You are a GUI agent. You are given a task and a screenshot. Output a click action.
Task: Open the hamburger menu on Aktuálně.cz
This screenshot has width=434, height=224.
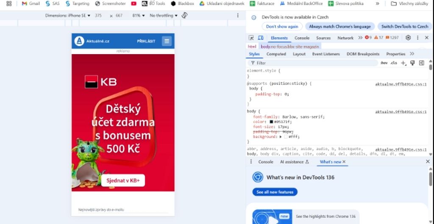point(167,41)
